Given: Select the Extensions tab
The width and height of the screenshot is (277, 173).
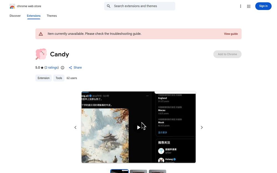Looking at the screenshot, I should click(x=34, y=16).
